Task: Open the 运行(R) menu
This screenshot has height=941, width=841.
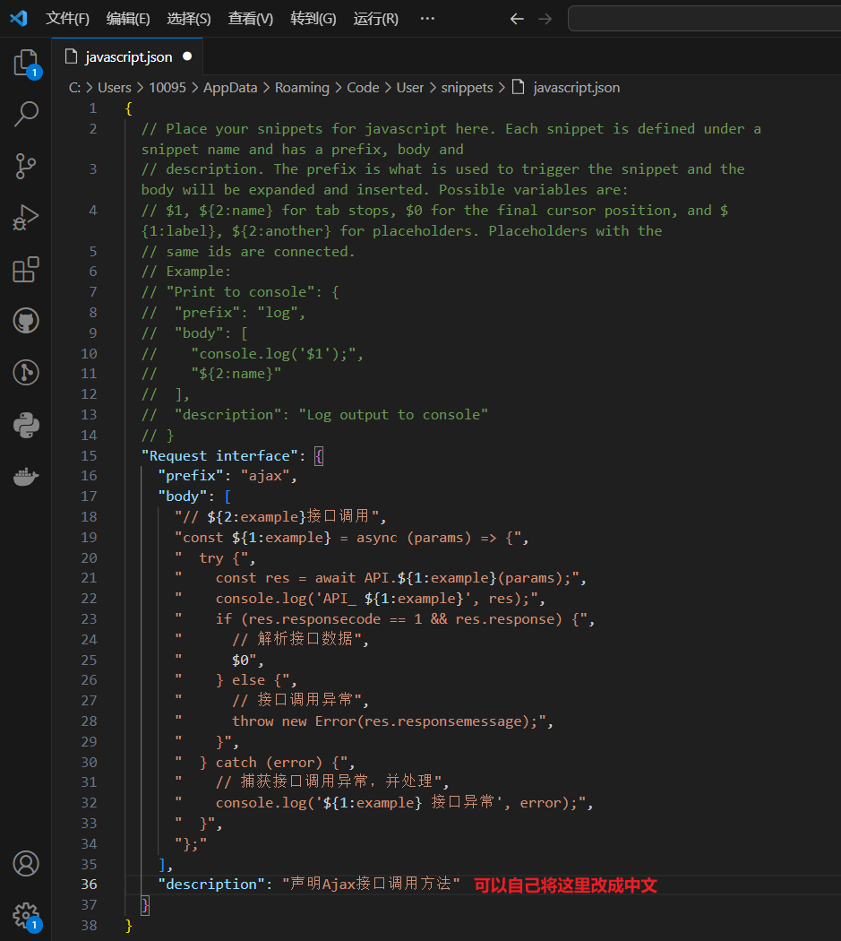Action: [x=376, y=19]
